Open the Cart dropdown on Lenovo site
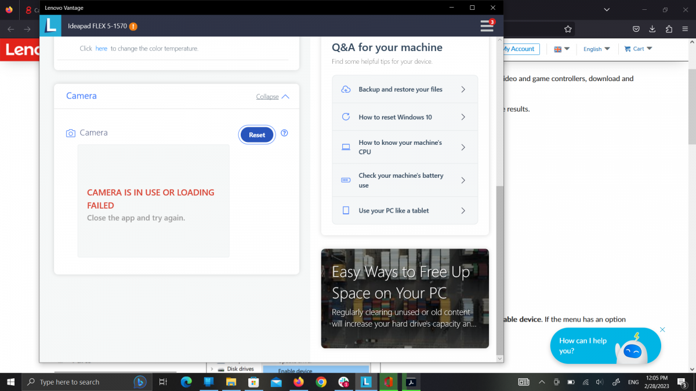This screenshot has width=696, height=391. (x=638, y=49)
